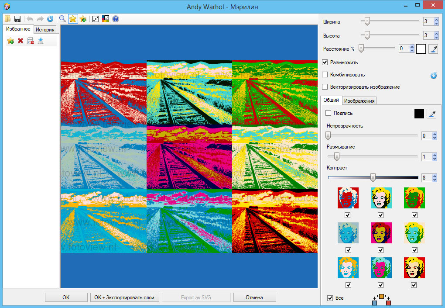The width and height of the screenshot is (445, 308).
Task: Click the reset arrow beside Комбинировать
Action: [x=433, y=75]
